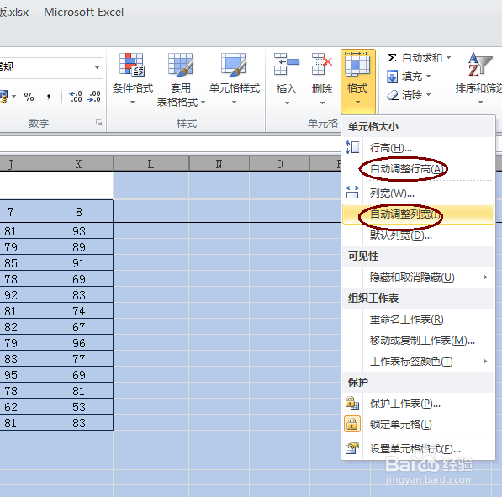
Task: Expand the Sort and Filter dropdown arrow
Action: coord(480,103)
